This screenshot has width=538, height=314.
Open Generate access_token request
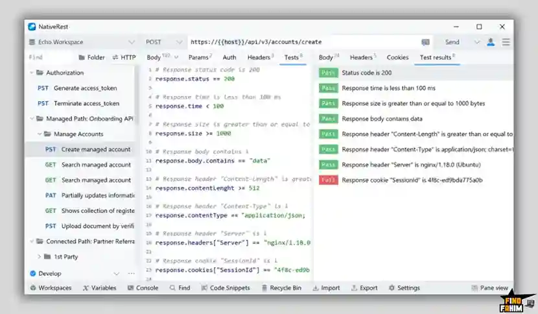point(85,88)
